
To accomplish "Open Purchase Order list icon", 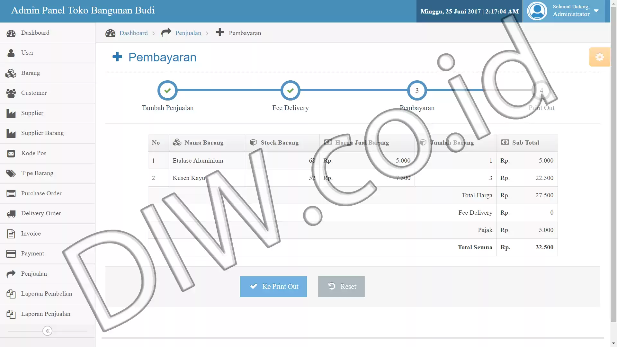I will (11, 194).
